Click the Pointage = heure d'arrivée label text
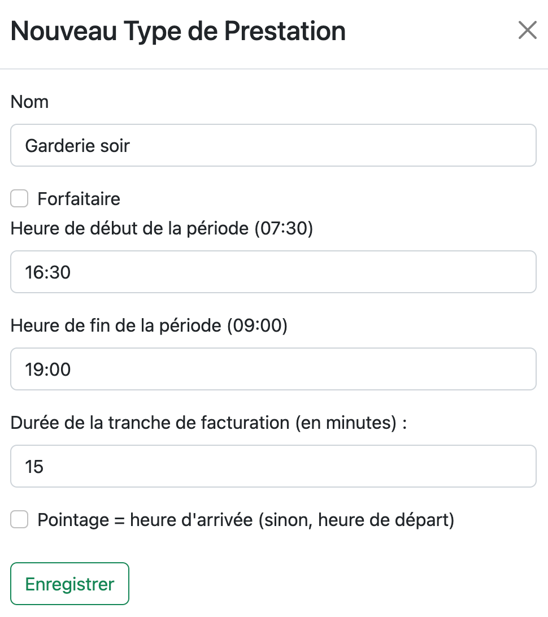 145,520
